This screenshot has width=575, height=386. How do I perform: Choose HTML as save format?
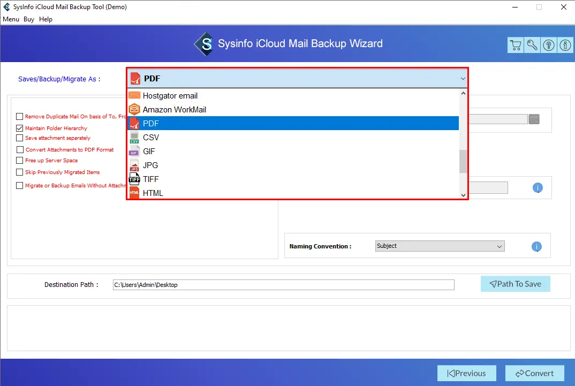(x=293, y=193)
